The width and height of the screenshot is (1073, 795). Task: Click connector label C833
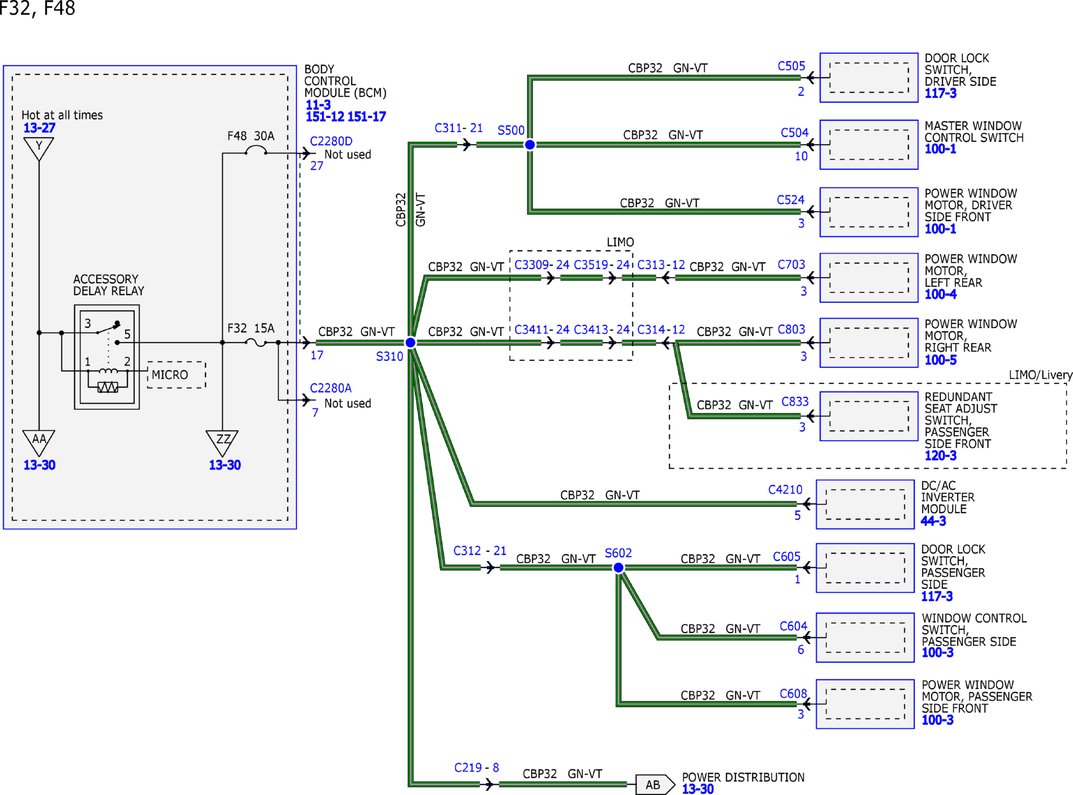795,402
